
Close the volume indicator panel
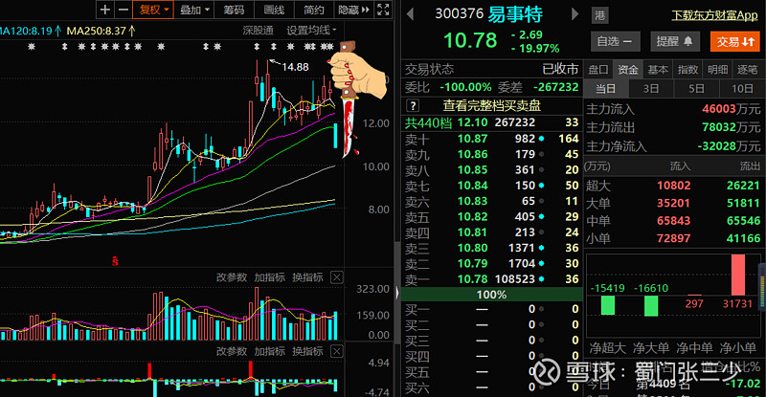tap(337, 277)
